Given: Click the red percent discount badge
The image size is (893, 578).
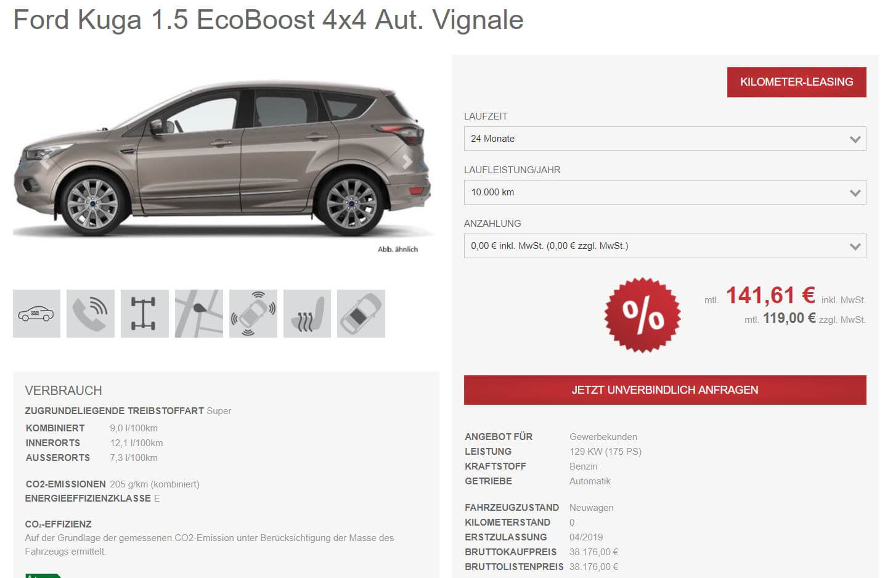Looking at the screenshot, I should 643,315.
